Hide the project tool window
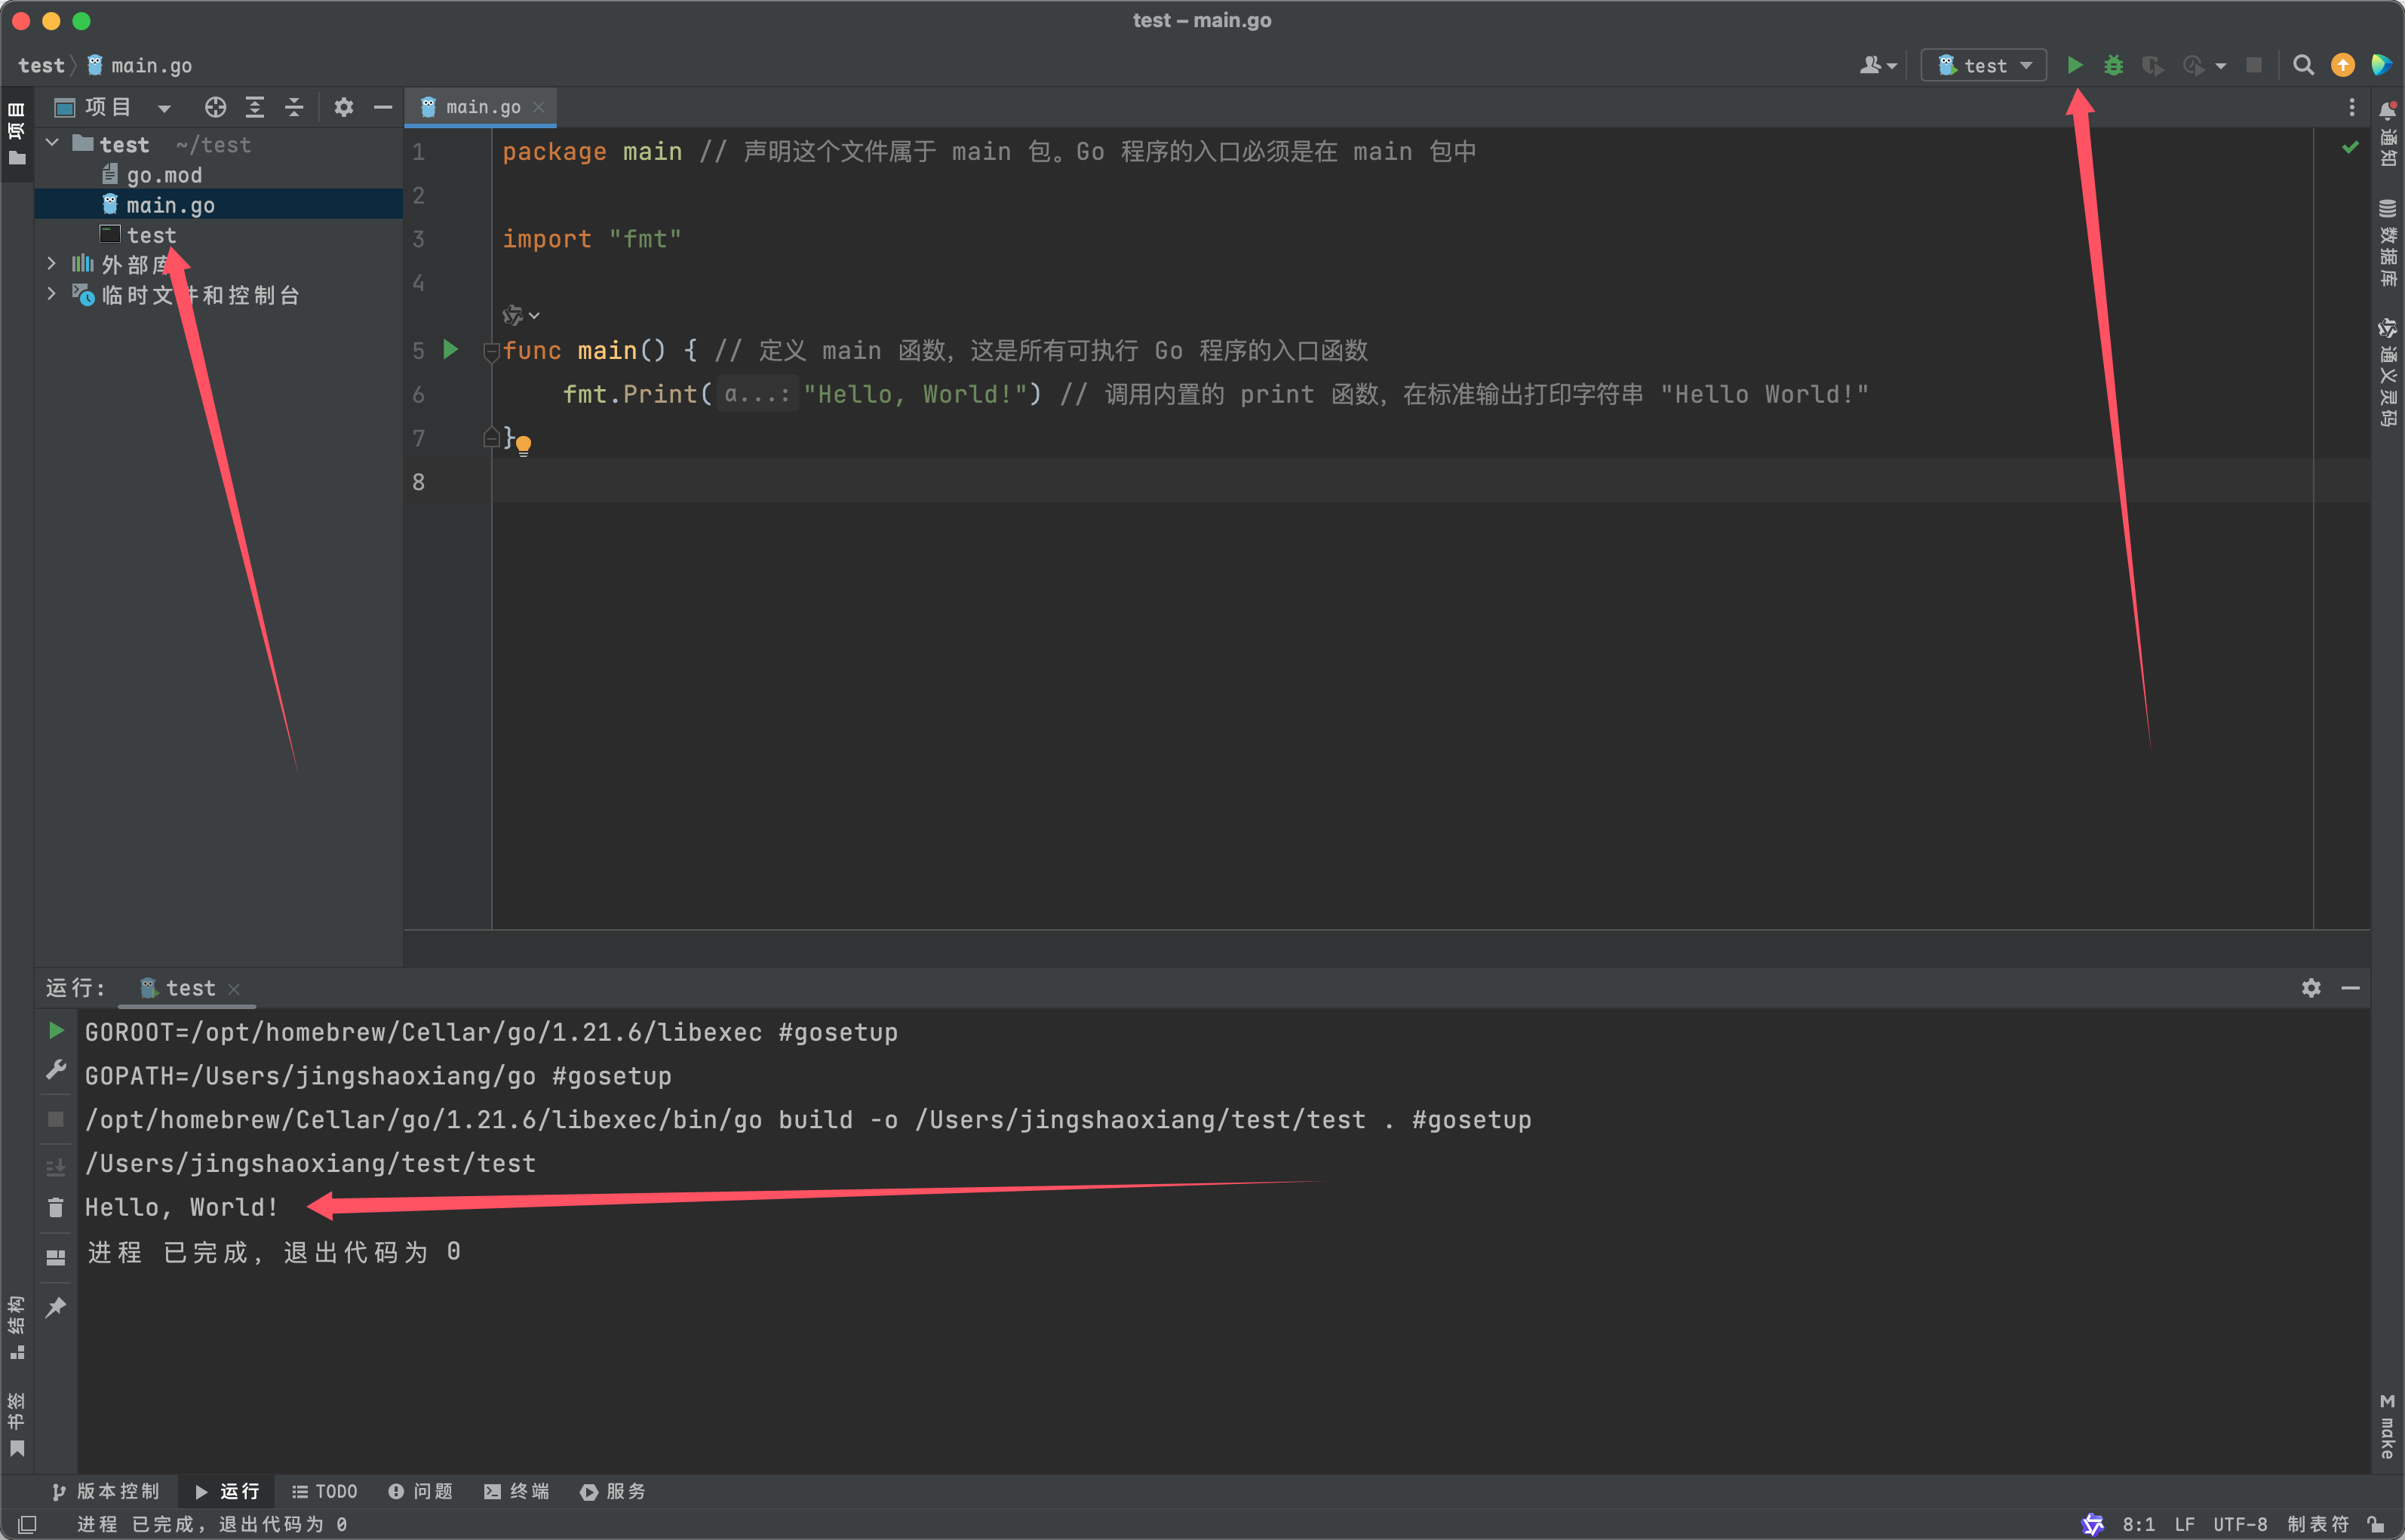Image resolution: width=2405 pixels, height=1540 pixels. [383, 107]
